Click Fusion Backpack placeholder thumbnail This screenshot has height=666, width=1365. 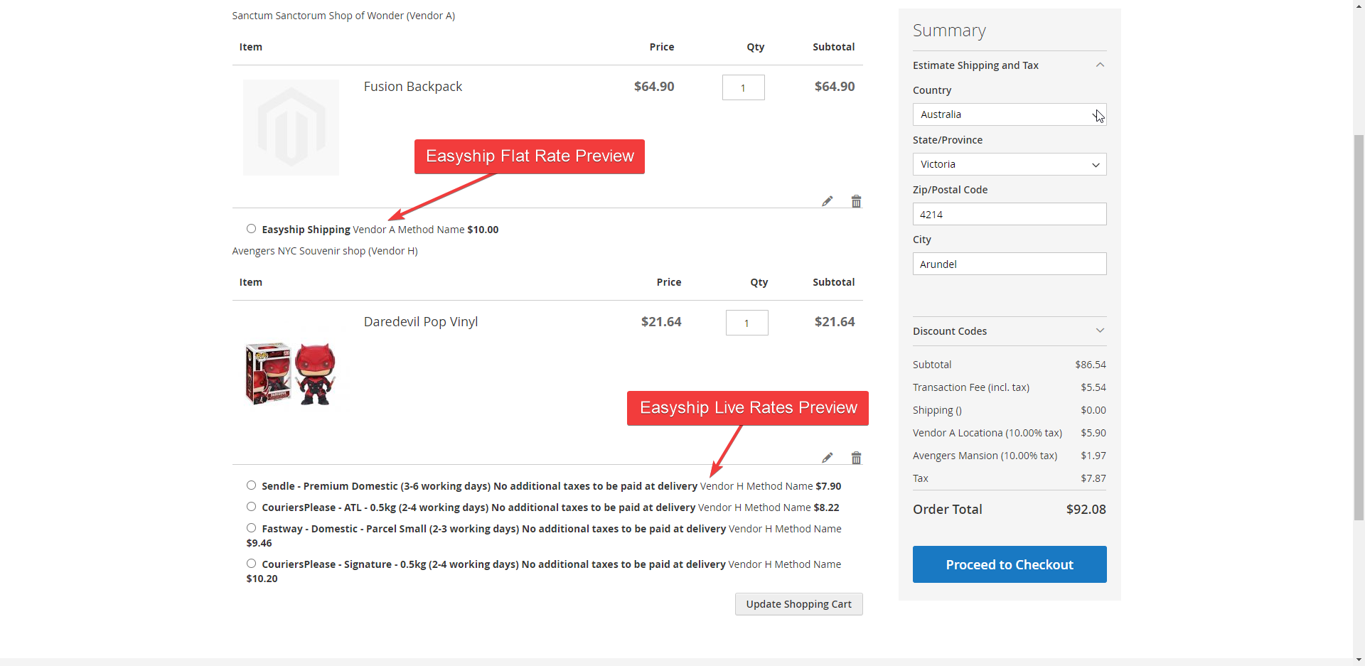[291, 127]
